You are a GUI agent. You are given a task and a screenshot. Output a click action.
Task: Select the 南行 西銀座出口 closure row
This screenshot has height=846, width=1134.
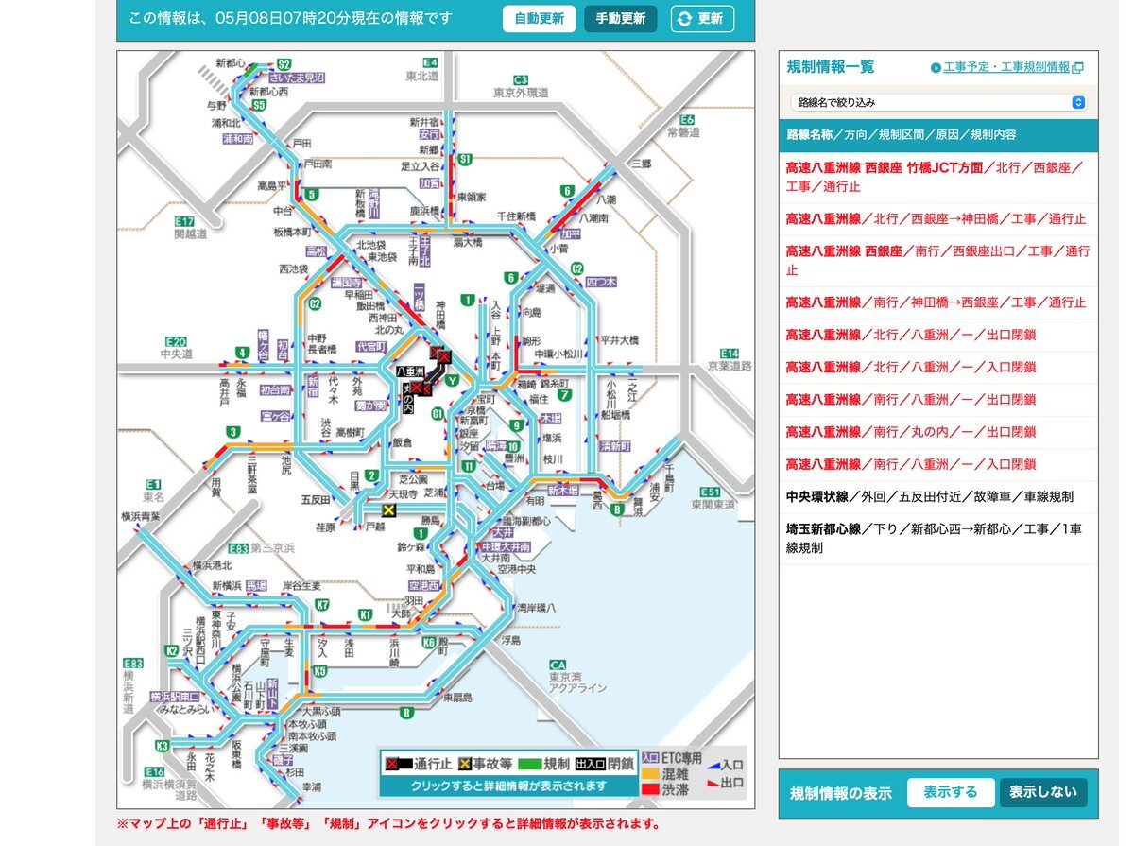click(938, 261)
